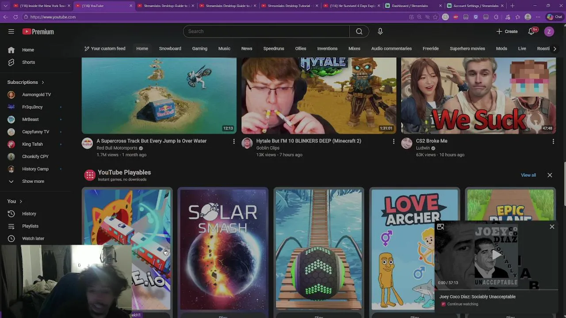Select the Music filter chip
566x318 pixels.
(x=224, y=49)
